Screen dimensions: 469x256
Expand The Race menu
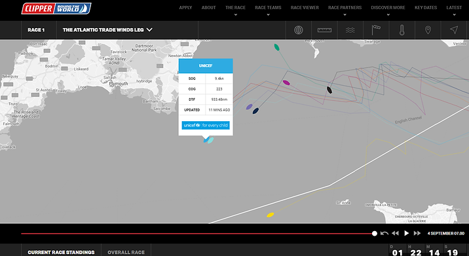[x=235, y=10]
